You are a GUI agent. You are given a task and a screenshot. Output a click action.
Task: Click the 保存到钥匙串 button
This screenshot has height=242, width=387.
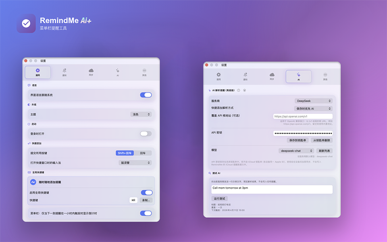tap(298, 140)
